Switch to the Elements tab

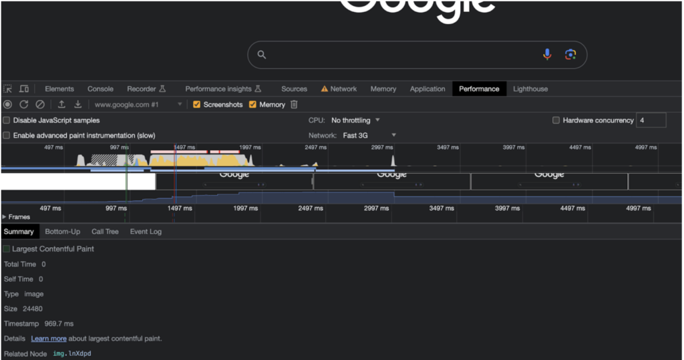point(59,89)
